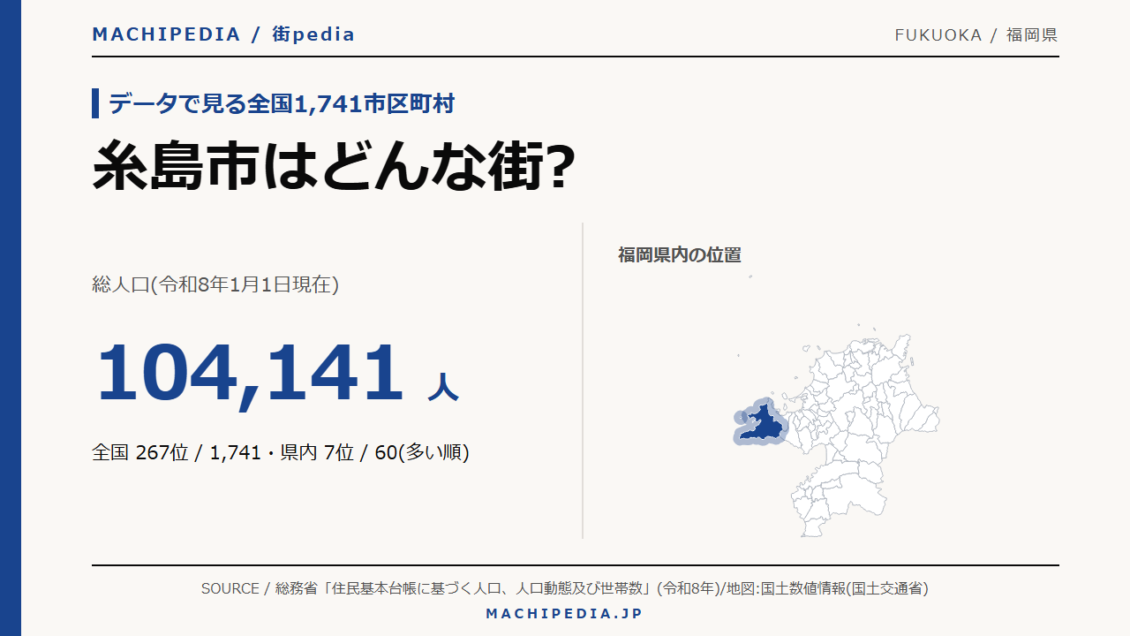The image size is (1130, 636).
Task: Click the FUKUOKA / 福岡県 label
Action: click(x=976, y=35)
